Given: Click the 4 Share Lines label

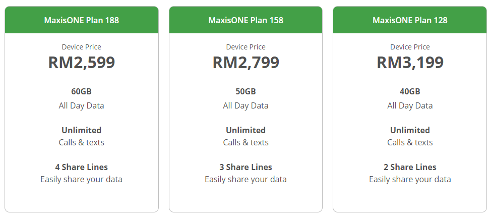Looking at the screenshot, I should coord(82,167).
